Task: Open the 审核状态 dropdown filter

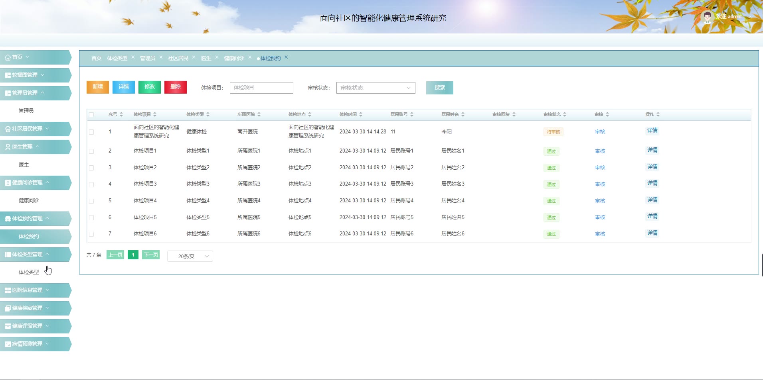Action: coord(376,88)
